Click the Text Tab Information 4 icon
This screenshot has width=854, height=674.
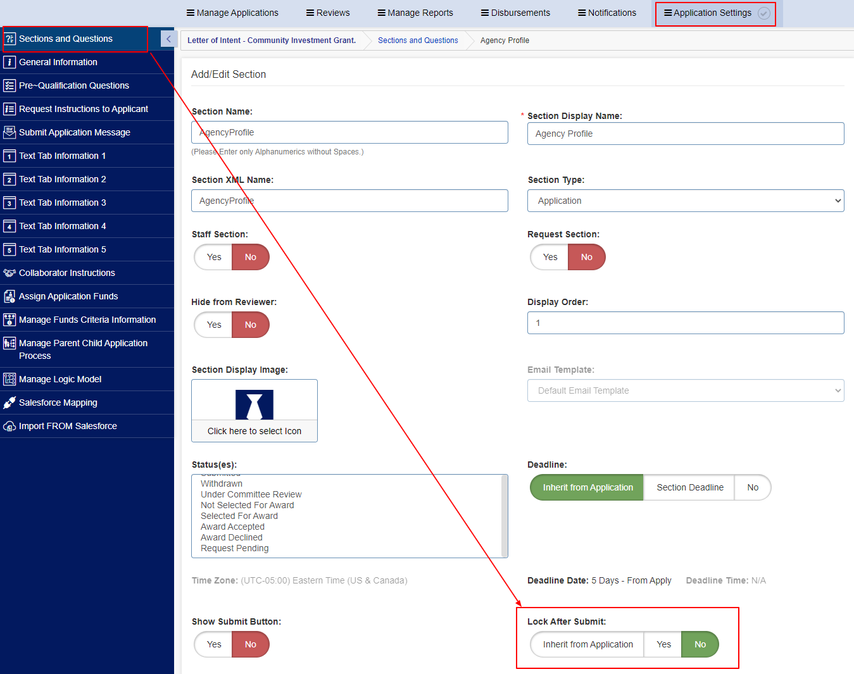pyautogui.click(x=9, y=226)
